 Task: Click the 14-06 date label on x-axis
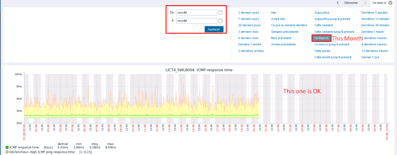click(181, 128)
